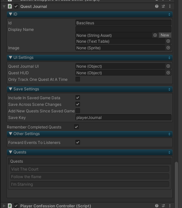Image resolution: width=182 pixels, height=208 pixels.
Task: Click object picker for Quest Journal UI
Action: click(x=168, y=66)
